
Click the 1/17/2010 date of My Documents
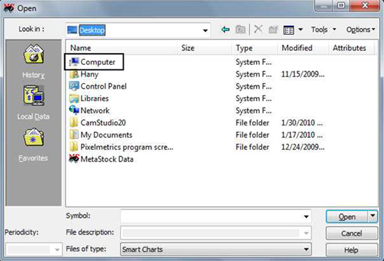pos(302,135)
